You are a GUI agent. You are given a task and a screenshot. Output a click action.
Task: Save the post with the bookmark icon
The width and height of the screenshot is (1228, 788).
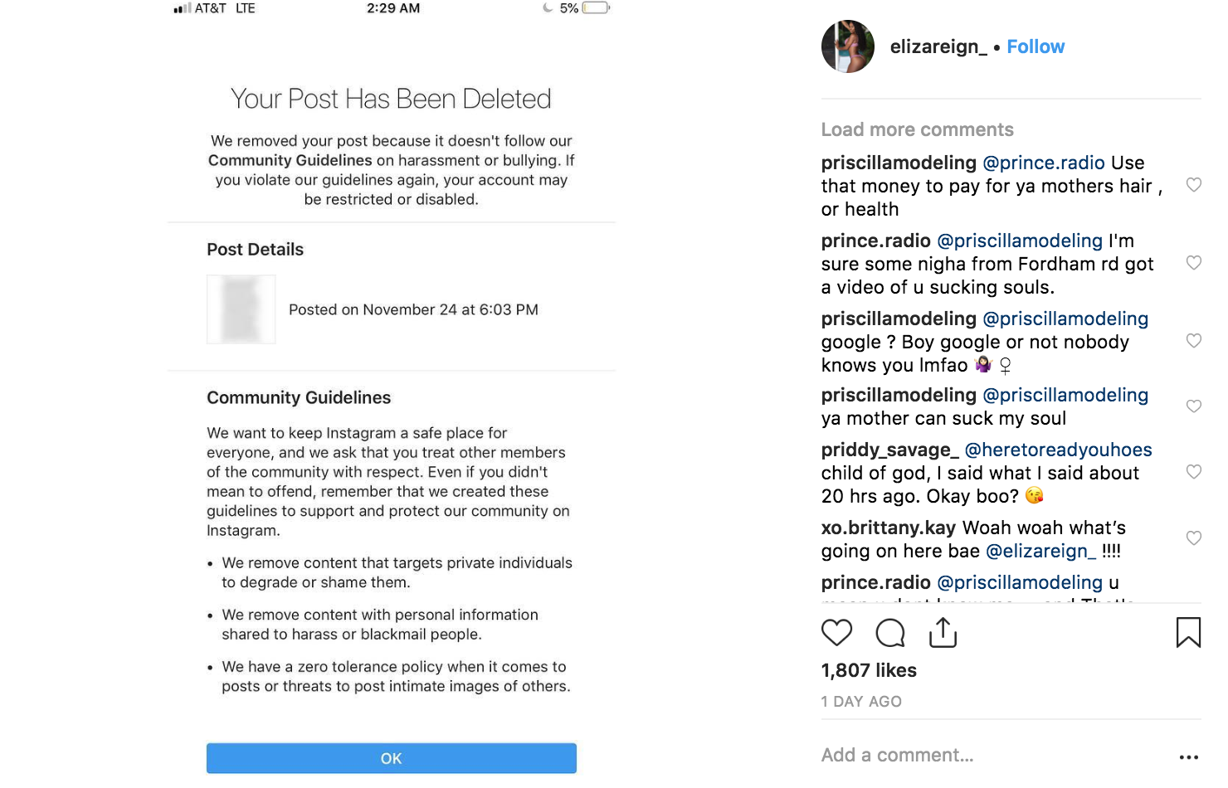1188,632
